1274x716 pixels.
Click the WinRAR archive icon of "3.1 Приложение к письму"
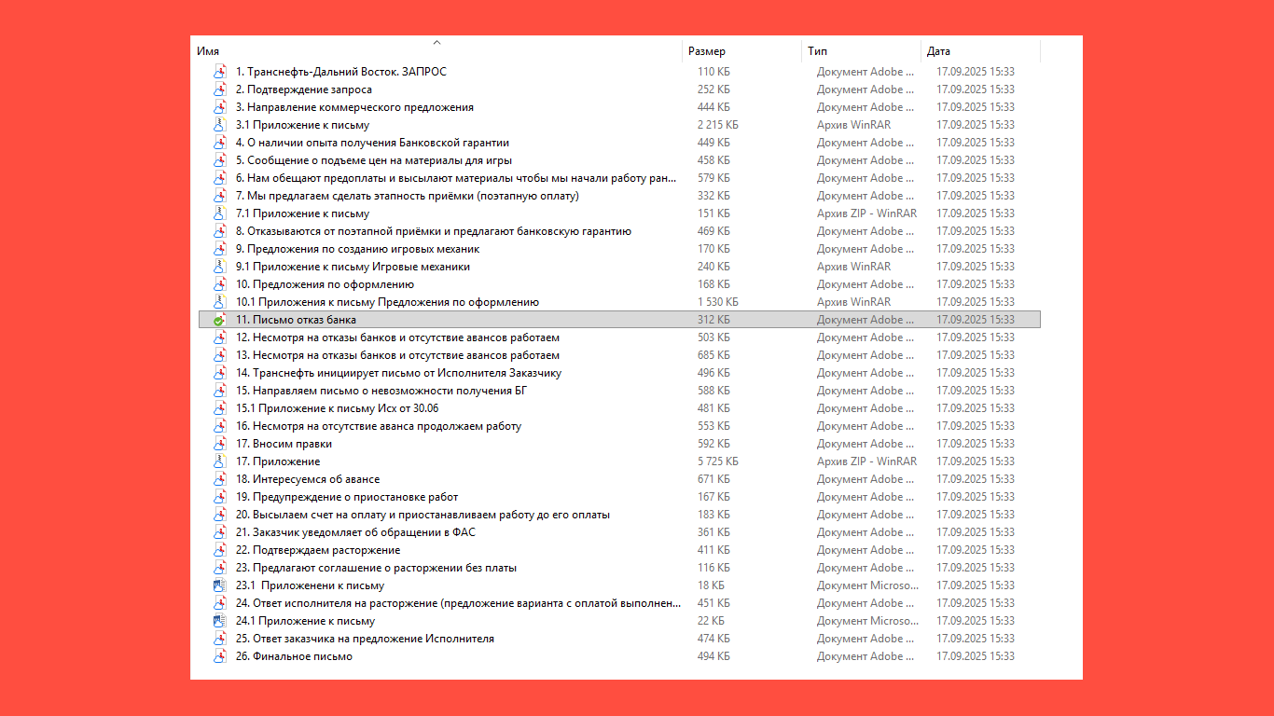coord(219,125)
